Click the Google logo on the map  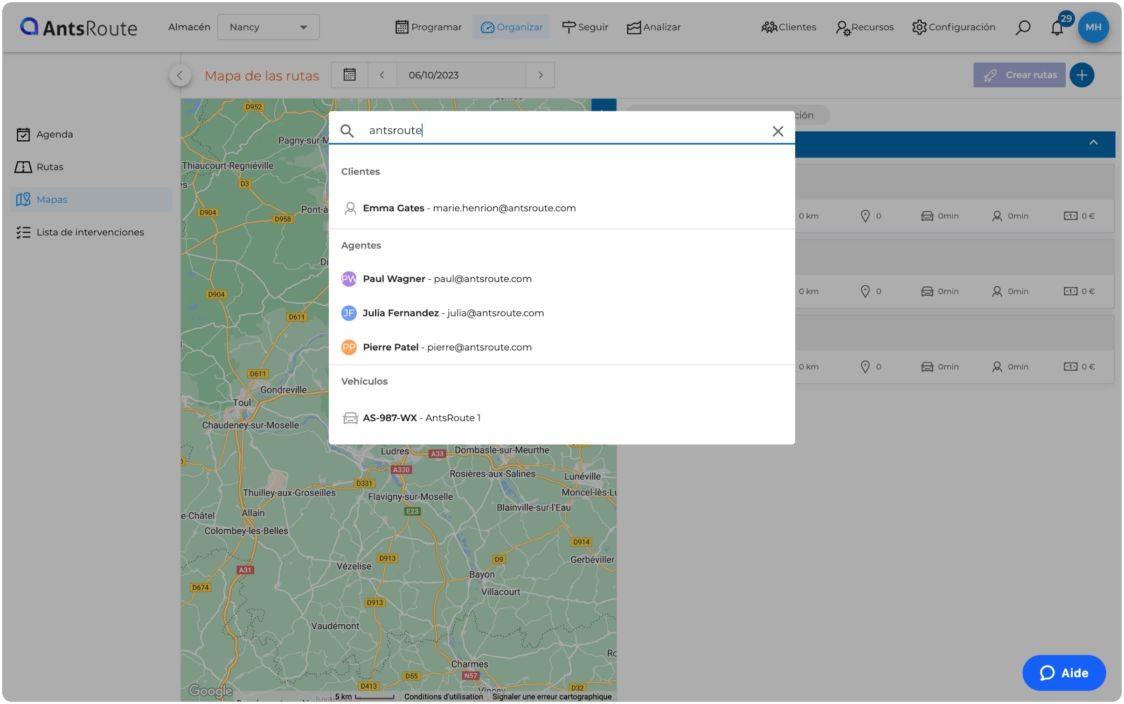point(210,690)
